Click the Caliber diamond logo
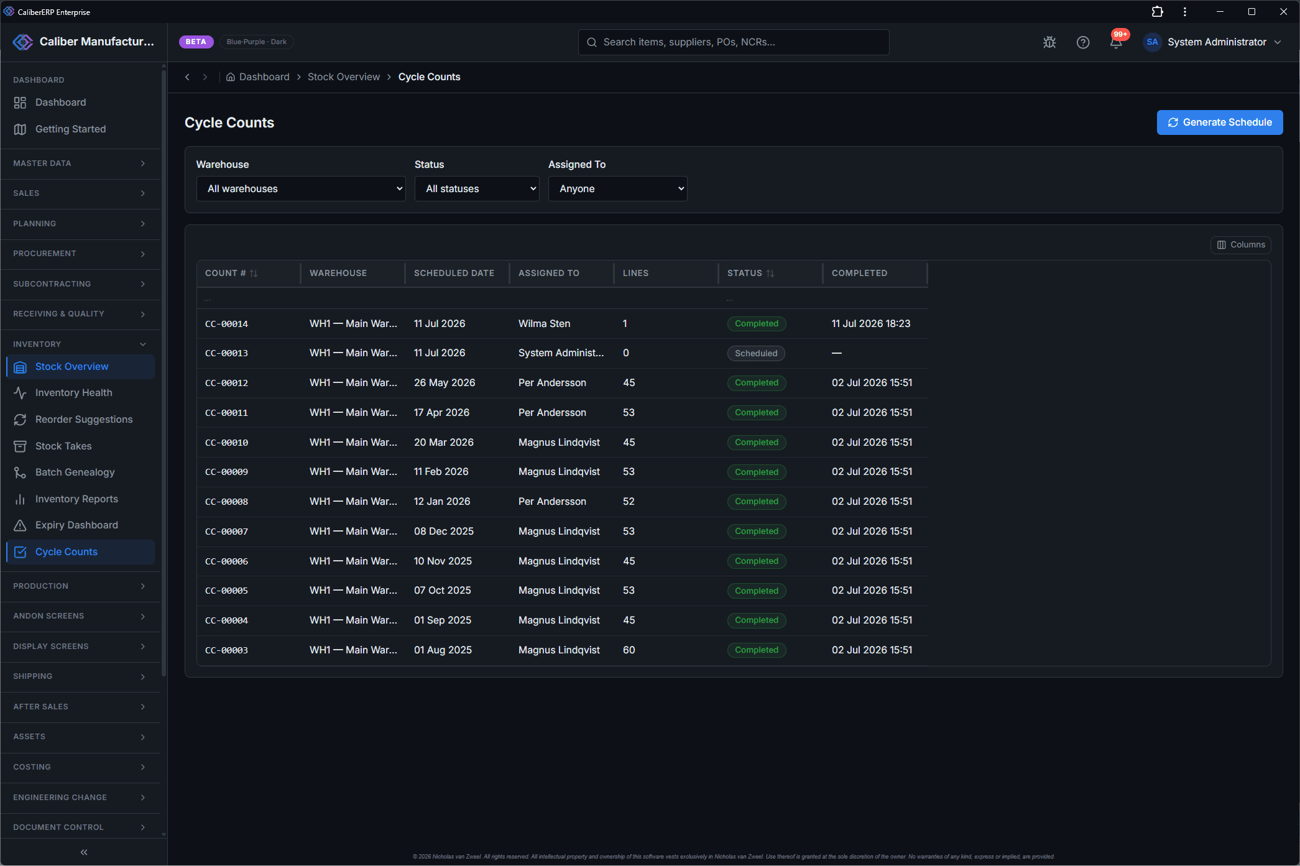Viewport: 1300px width, 866px height. (23, 42)
